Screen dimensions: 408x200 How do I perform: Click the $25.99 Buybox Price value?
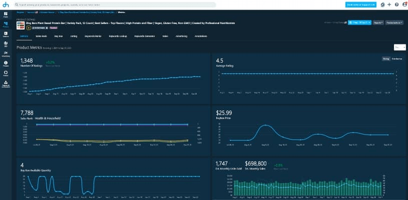pos(224,112)
